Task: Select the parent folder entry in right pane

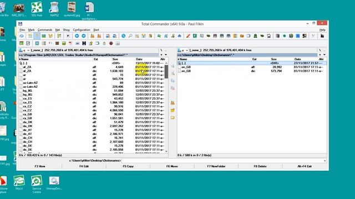Action: 252,63
